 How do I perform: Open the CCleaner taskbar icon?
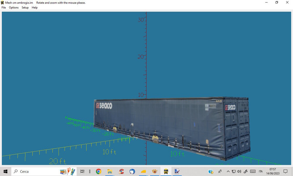121,171
